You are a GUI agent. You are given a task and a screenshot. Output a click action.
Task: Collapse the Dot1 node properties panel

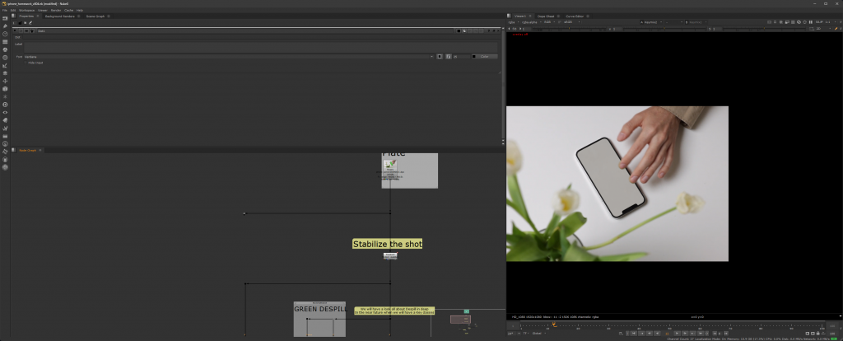click(x=15, y=30)
